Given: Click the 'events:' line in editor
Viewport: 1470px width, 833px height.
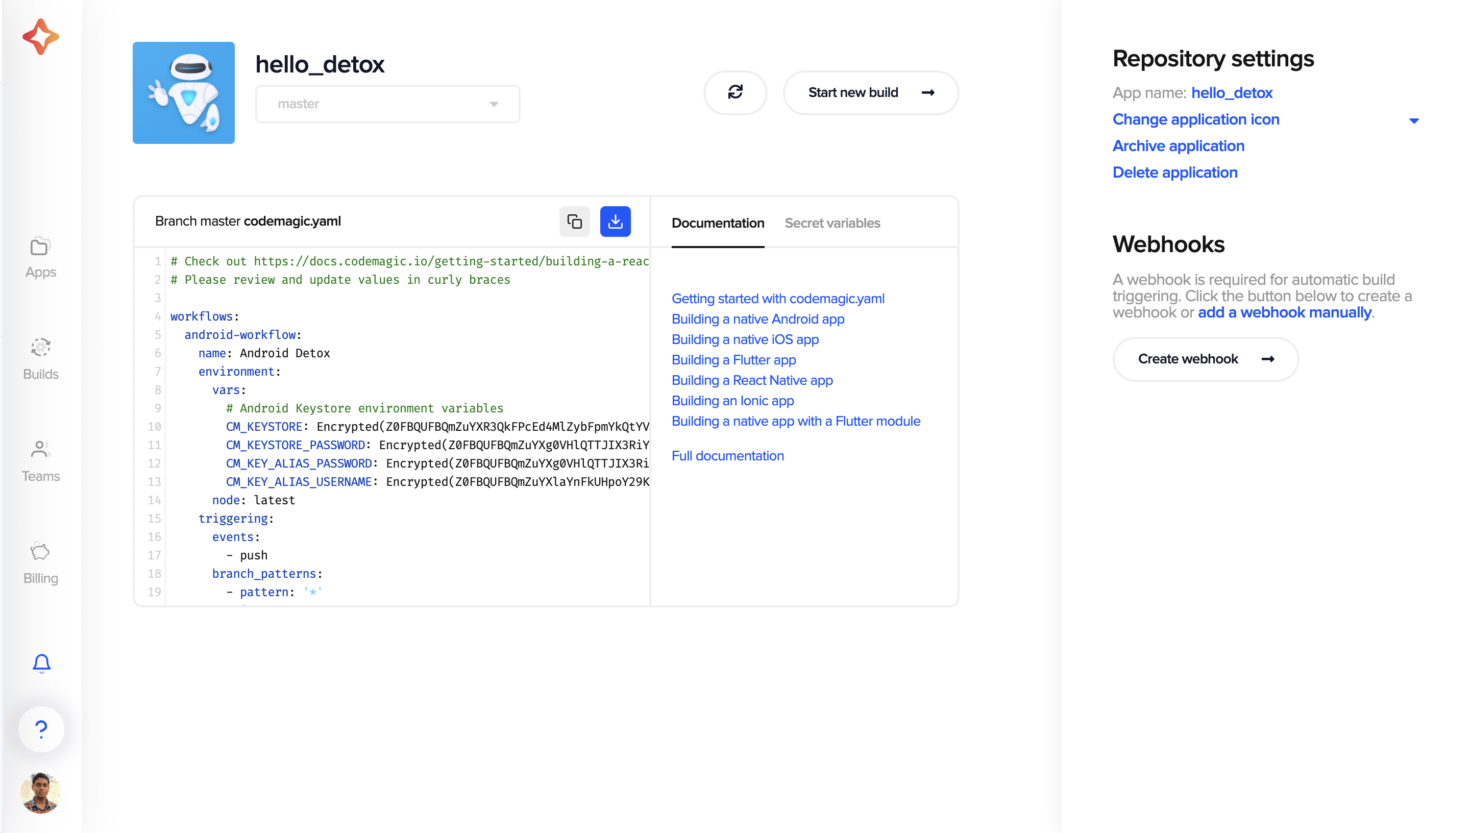Looking at the screenshot, I should 236,537.
